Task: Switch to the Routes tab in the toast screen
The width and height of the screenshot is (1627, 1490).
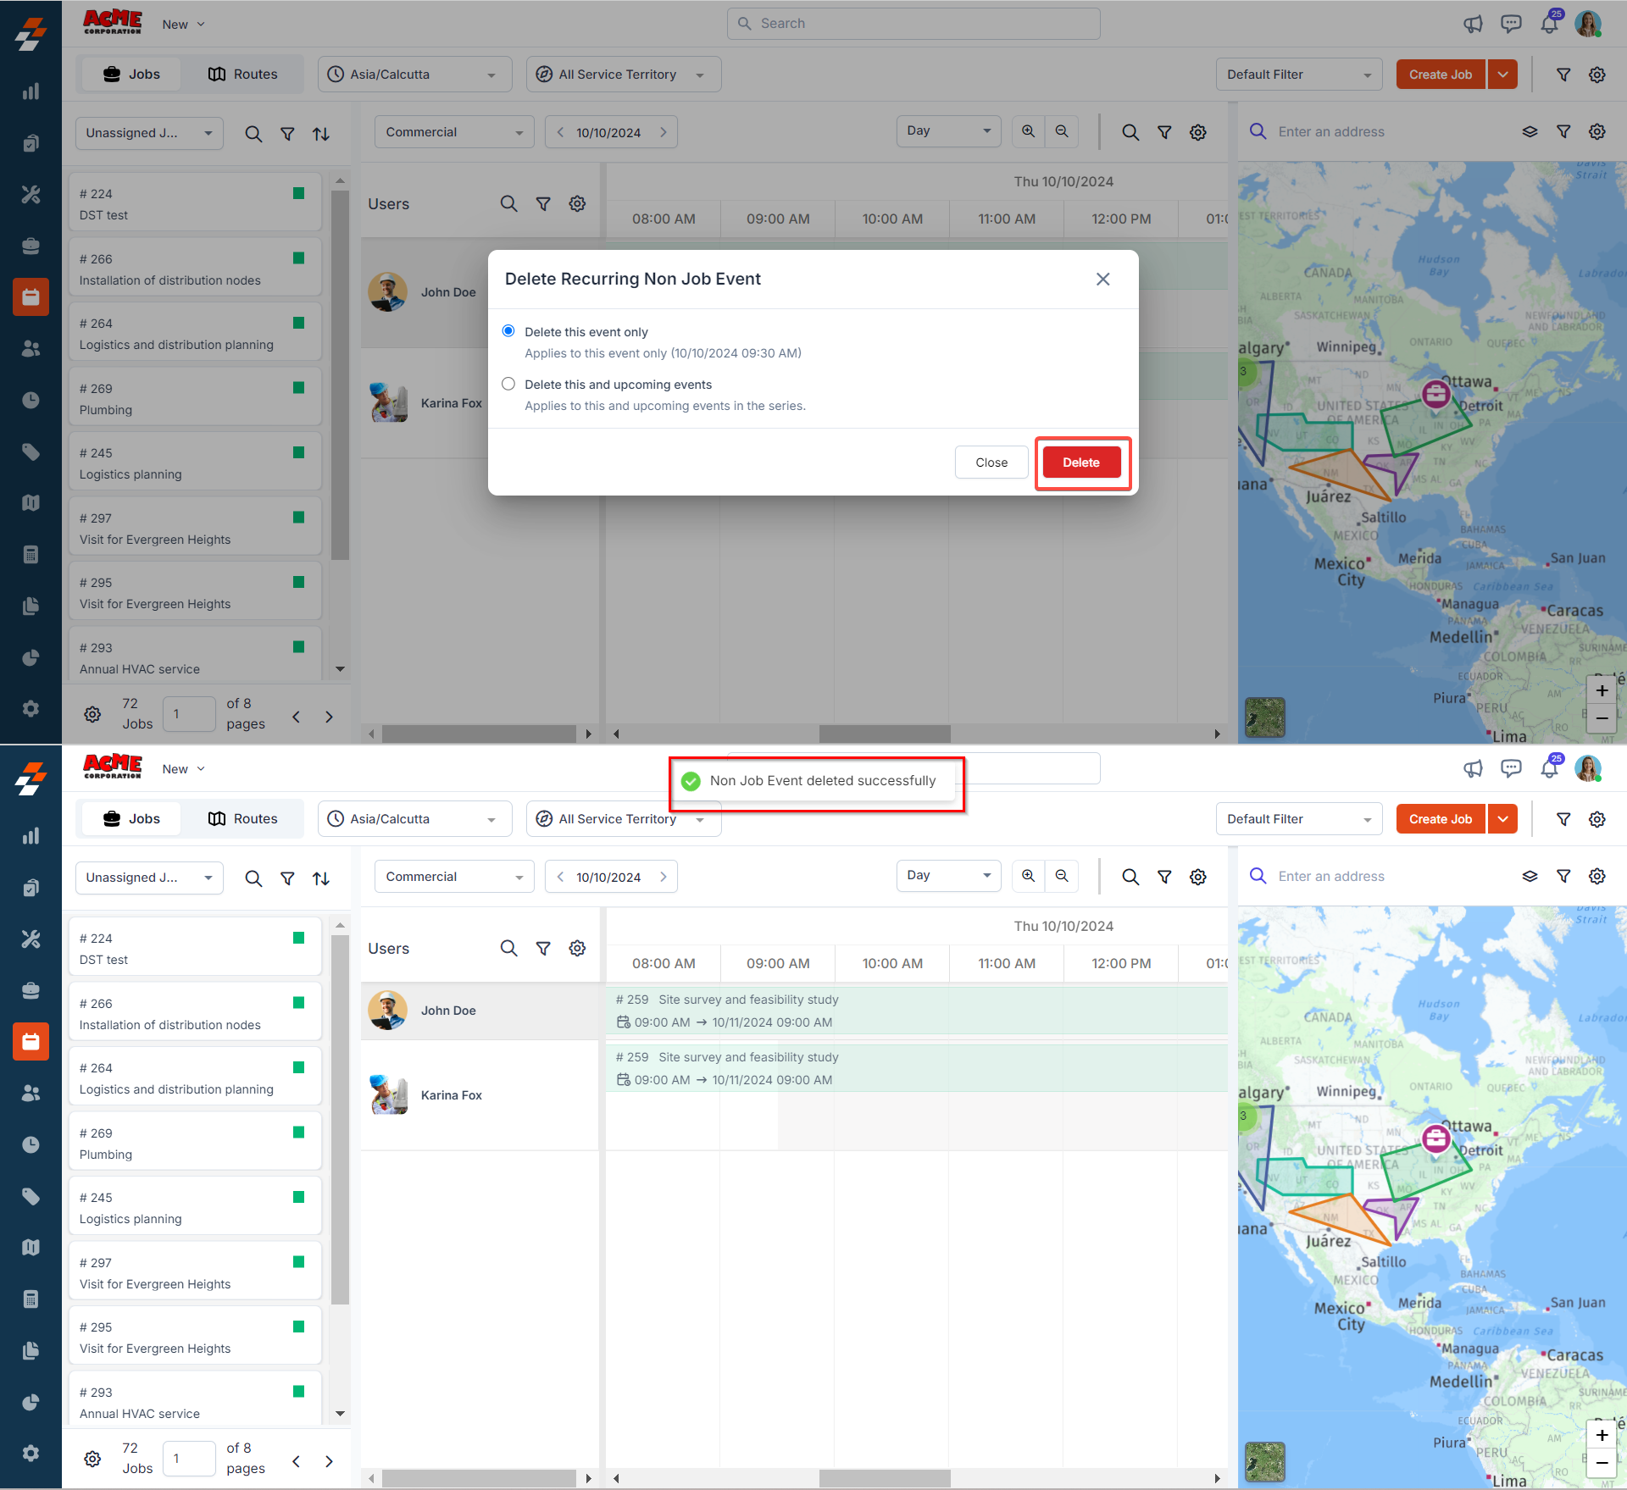Action: click(243, 819)
